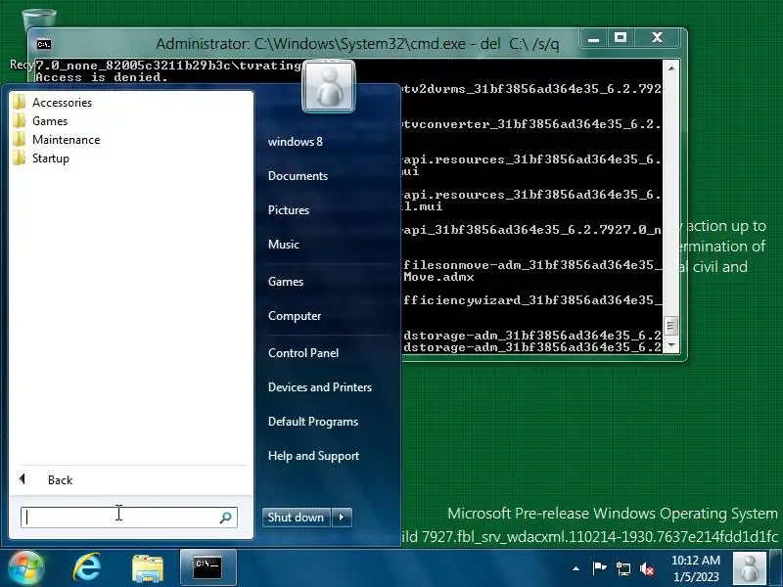Click cmd scrollbar down arrow
Viewport: 783px width, 587px height.
[671, 345]
